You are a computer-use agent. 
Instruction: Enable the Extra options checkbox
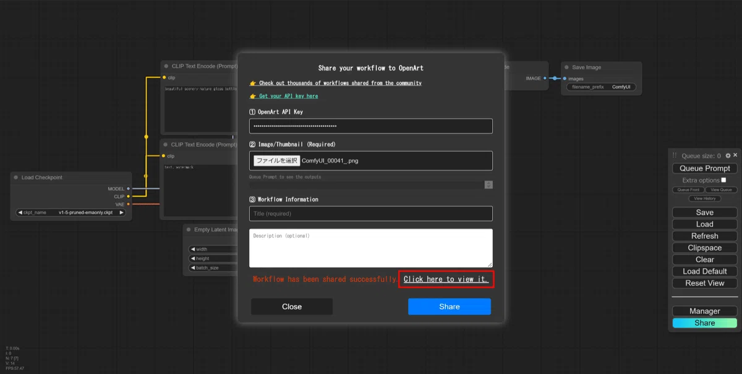723,180
